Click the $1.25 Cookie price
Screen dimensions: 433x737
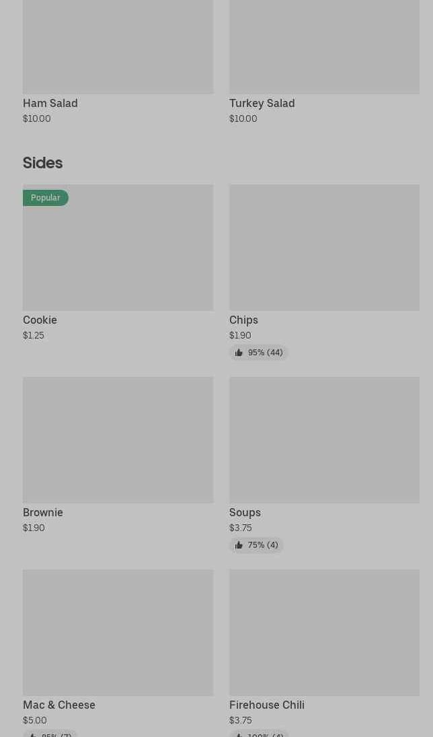click(x=34, y=335)
